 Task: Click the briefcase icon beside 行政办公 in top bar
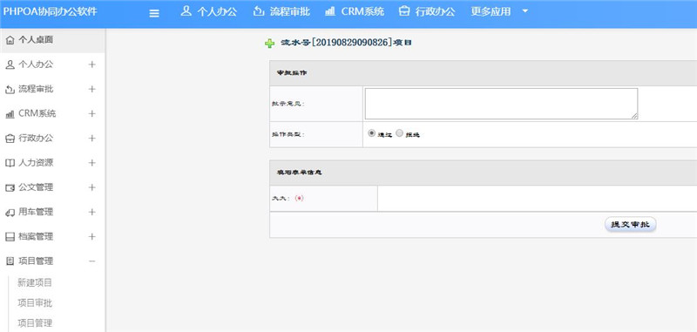[404, 11]
